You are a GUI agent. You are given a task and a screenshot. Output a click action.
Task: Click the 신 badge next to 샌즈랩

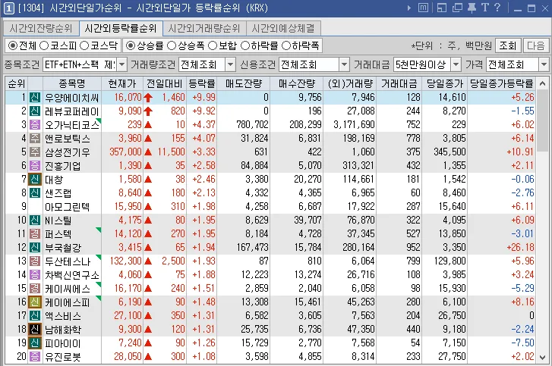tap(34, 192)
